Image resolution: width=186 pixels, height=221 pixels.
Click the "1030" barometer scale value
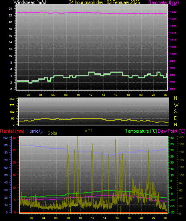[x=173, y=12]
